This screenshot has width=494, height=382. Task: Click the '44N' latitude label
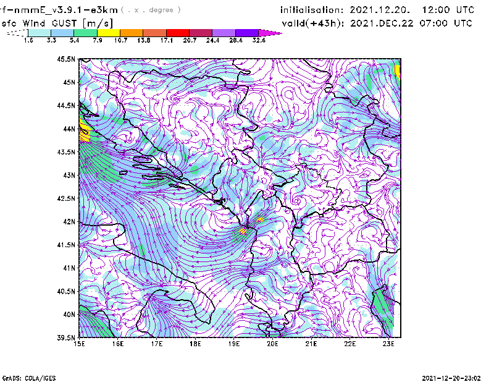pos(69,129)
